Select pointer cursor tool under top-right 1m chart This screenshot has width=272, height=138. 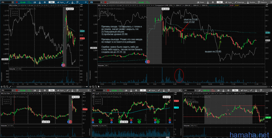pos(99,87)
